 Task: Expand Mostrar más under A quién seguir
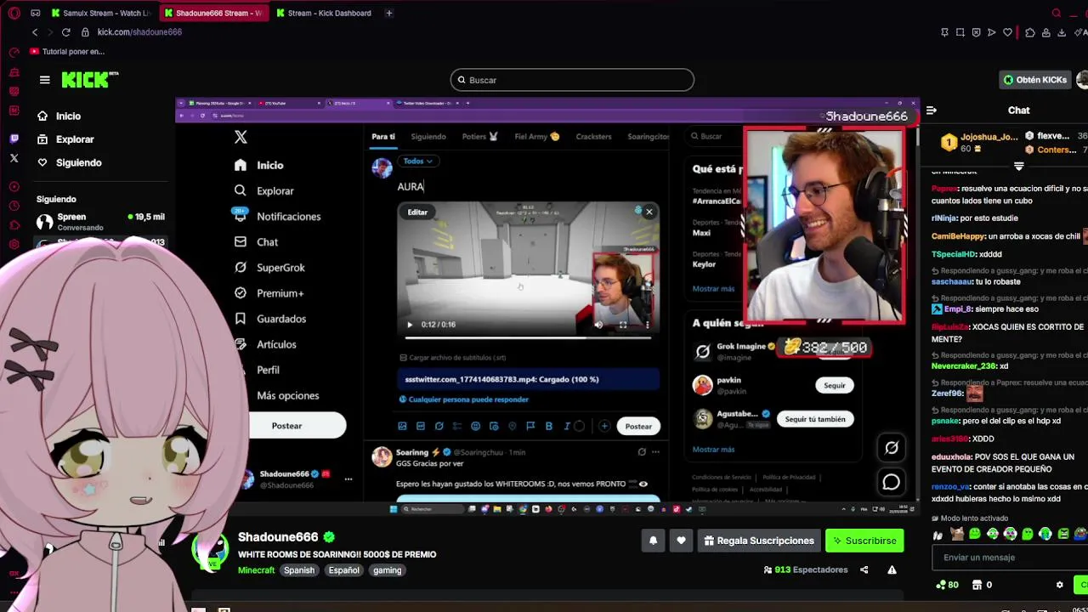click(x=713, y=450)
